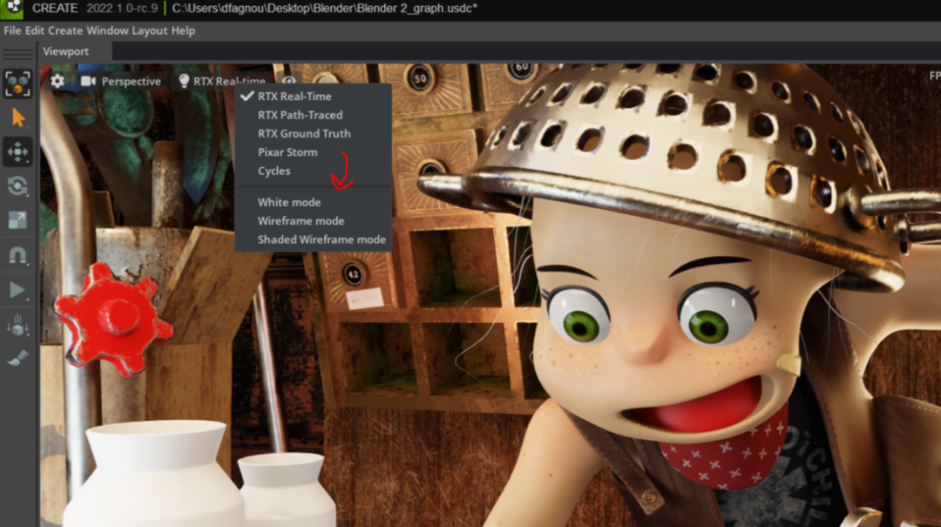Screen dimensions: 941x527
Task: Click the RTX Real-time renderer dropdown
Action: (x=222, y=81)
